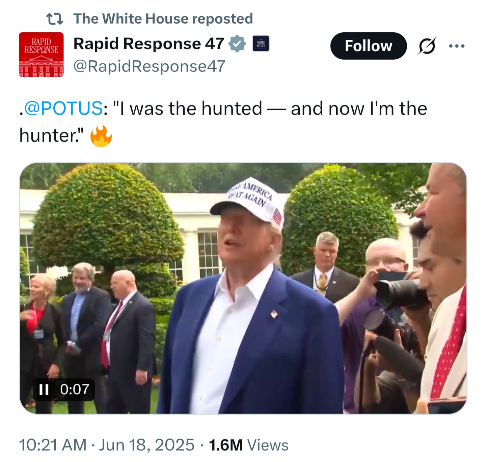The width and height of the screenshot is (486, 462).
Task: Follow the Rapid Response 47 account
Action: [x=369, y=46]
